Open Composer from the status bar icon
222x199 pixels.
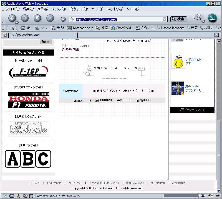point(25,196)
